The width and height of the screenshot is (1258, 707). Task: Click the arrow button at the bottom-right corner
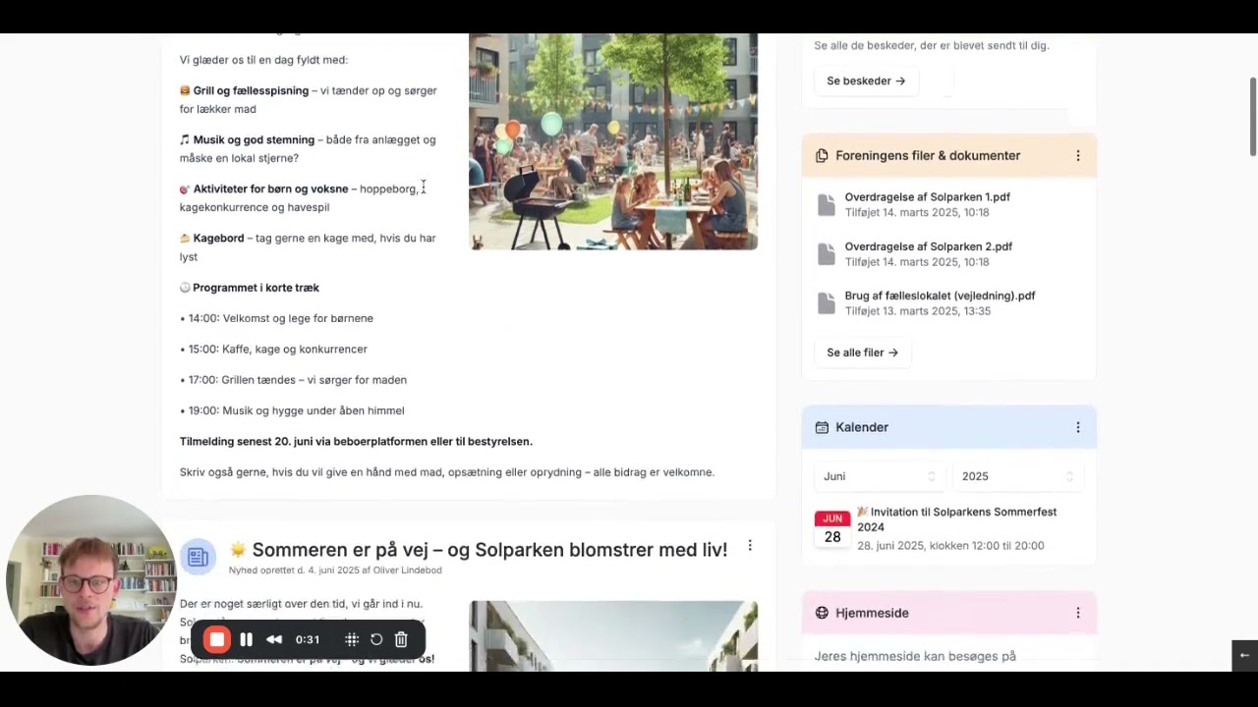[1244, 655]
